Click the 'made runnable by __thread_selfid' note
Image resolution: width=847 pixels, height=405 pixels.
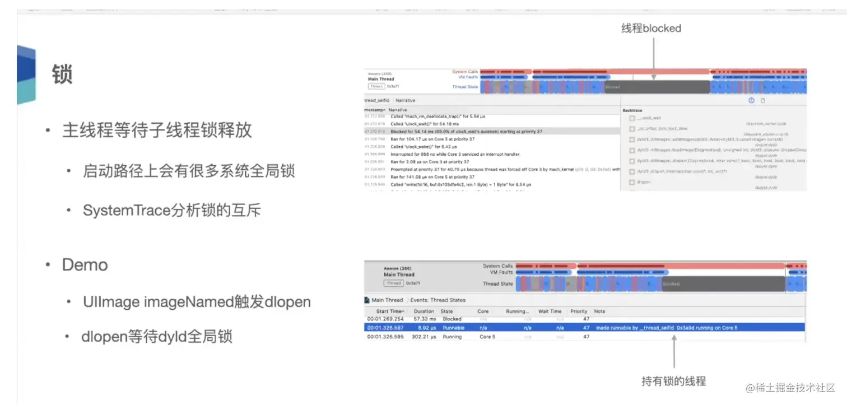tap(667, 328)
